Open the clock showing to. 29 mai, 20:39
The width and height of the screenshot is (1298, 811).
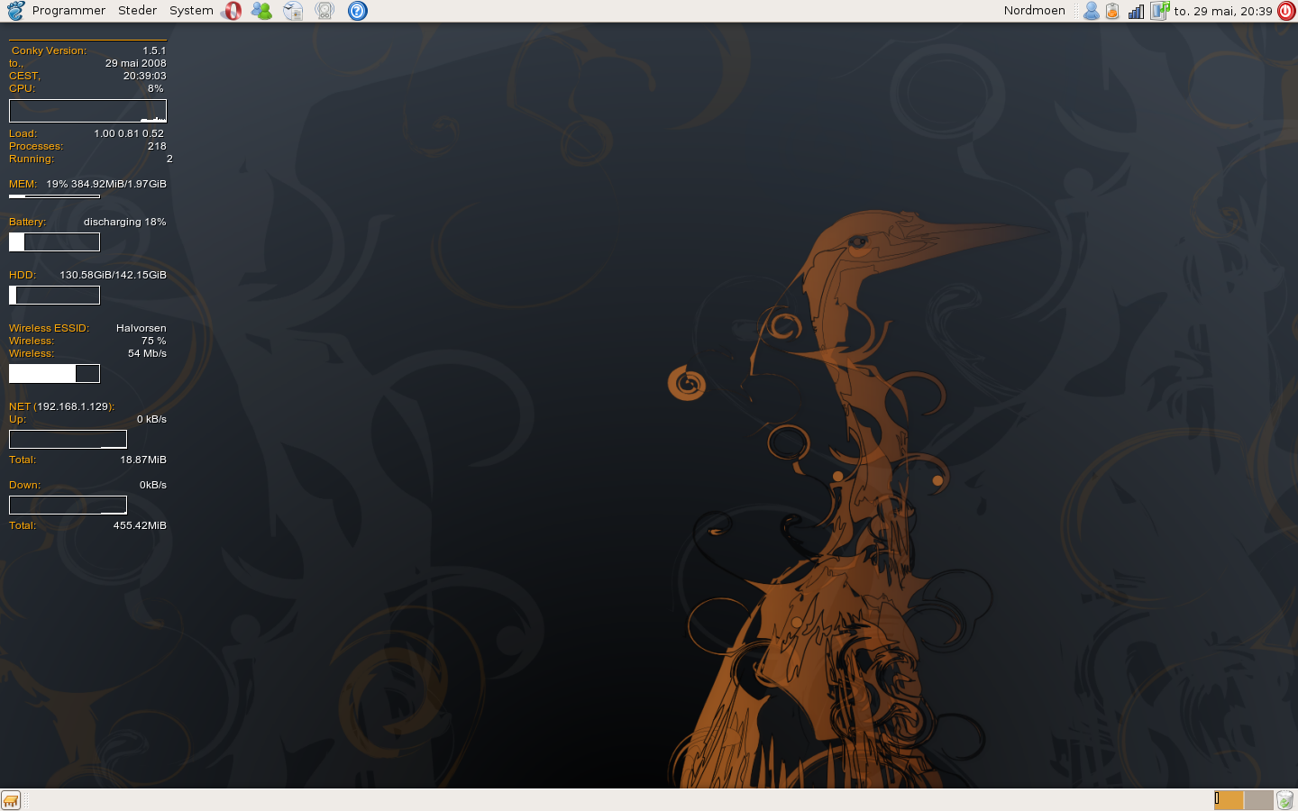(x=1223, y=11)
